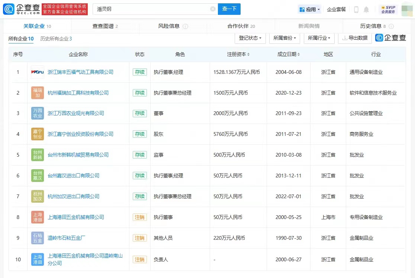This screenshot has height=278, width=415.
Task: Click 台州新韩 company logo icon
Action: [37, 155]
